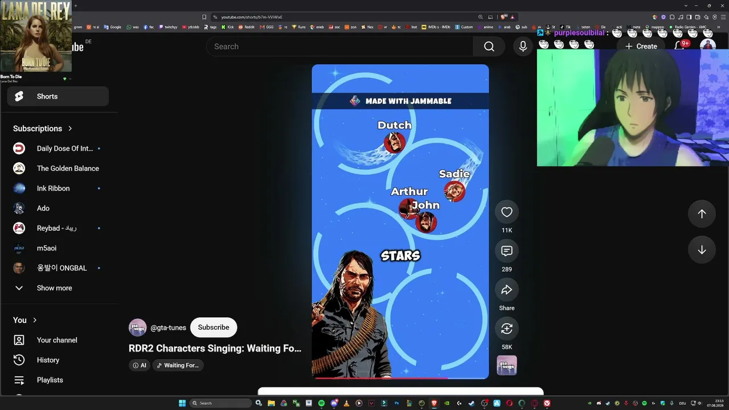Share this YouTube short
This screenshot has width=729, height=410.
point(507,290)
